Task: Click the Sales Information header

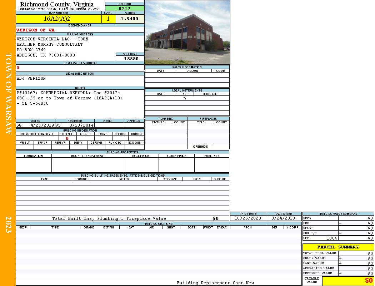Action: pyautogui.click(x=187, y=67)
